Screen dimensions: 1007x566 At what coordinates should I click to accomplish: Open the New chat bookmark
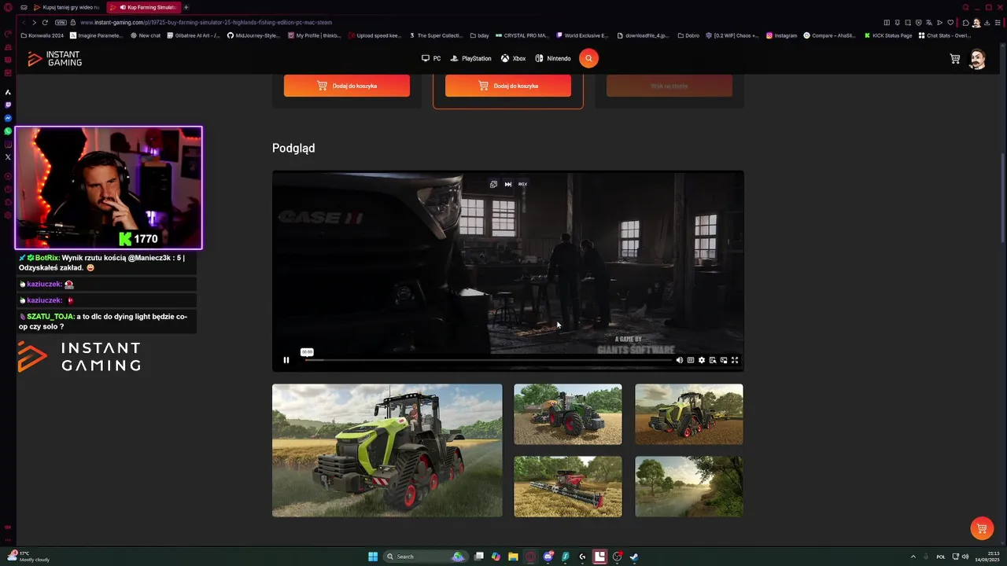click(146, 35)
